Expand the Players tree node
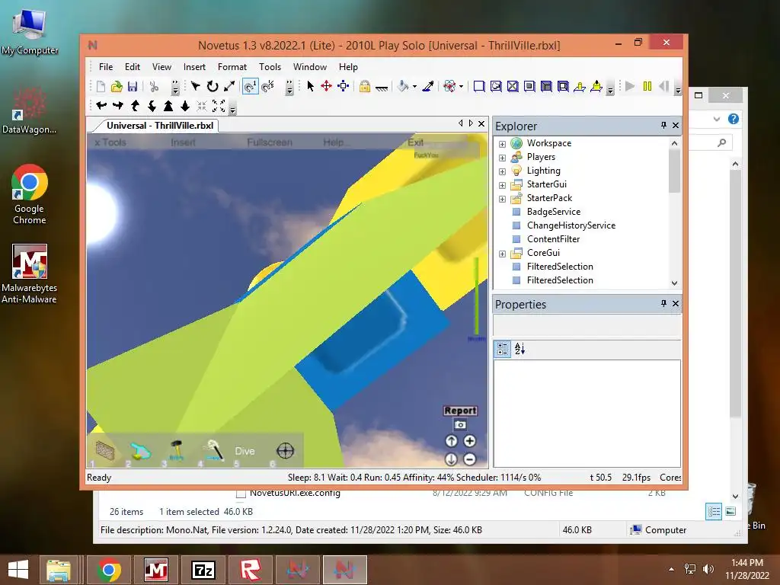This screenshot has width=780, height=585. point(503,158)
